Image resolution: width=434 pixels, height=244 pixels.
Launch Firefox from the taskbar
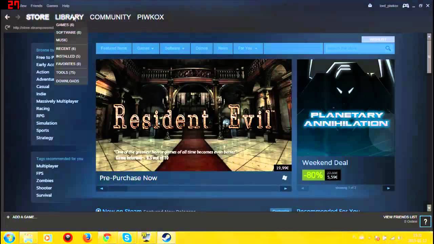click(87, 238)
